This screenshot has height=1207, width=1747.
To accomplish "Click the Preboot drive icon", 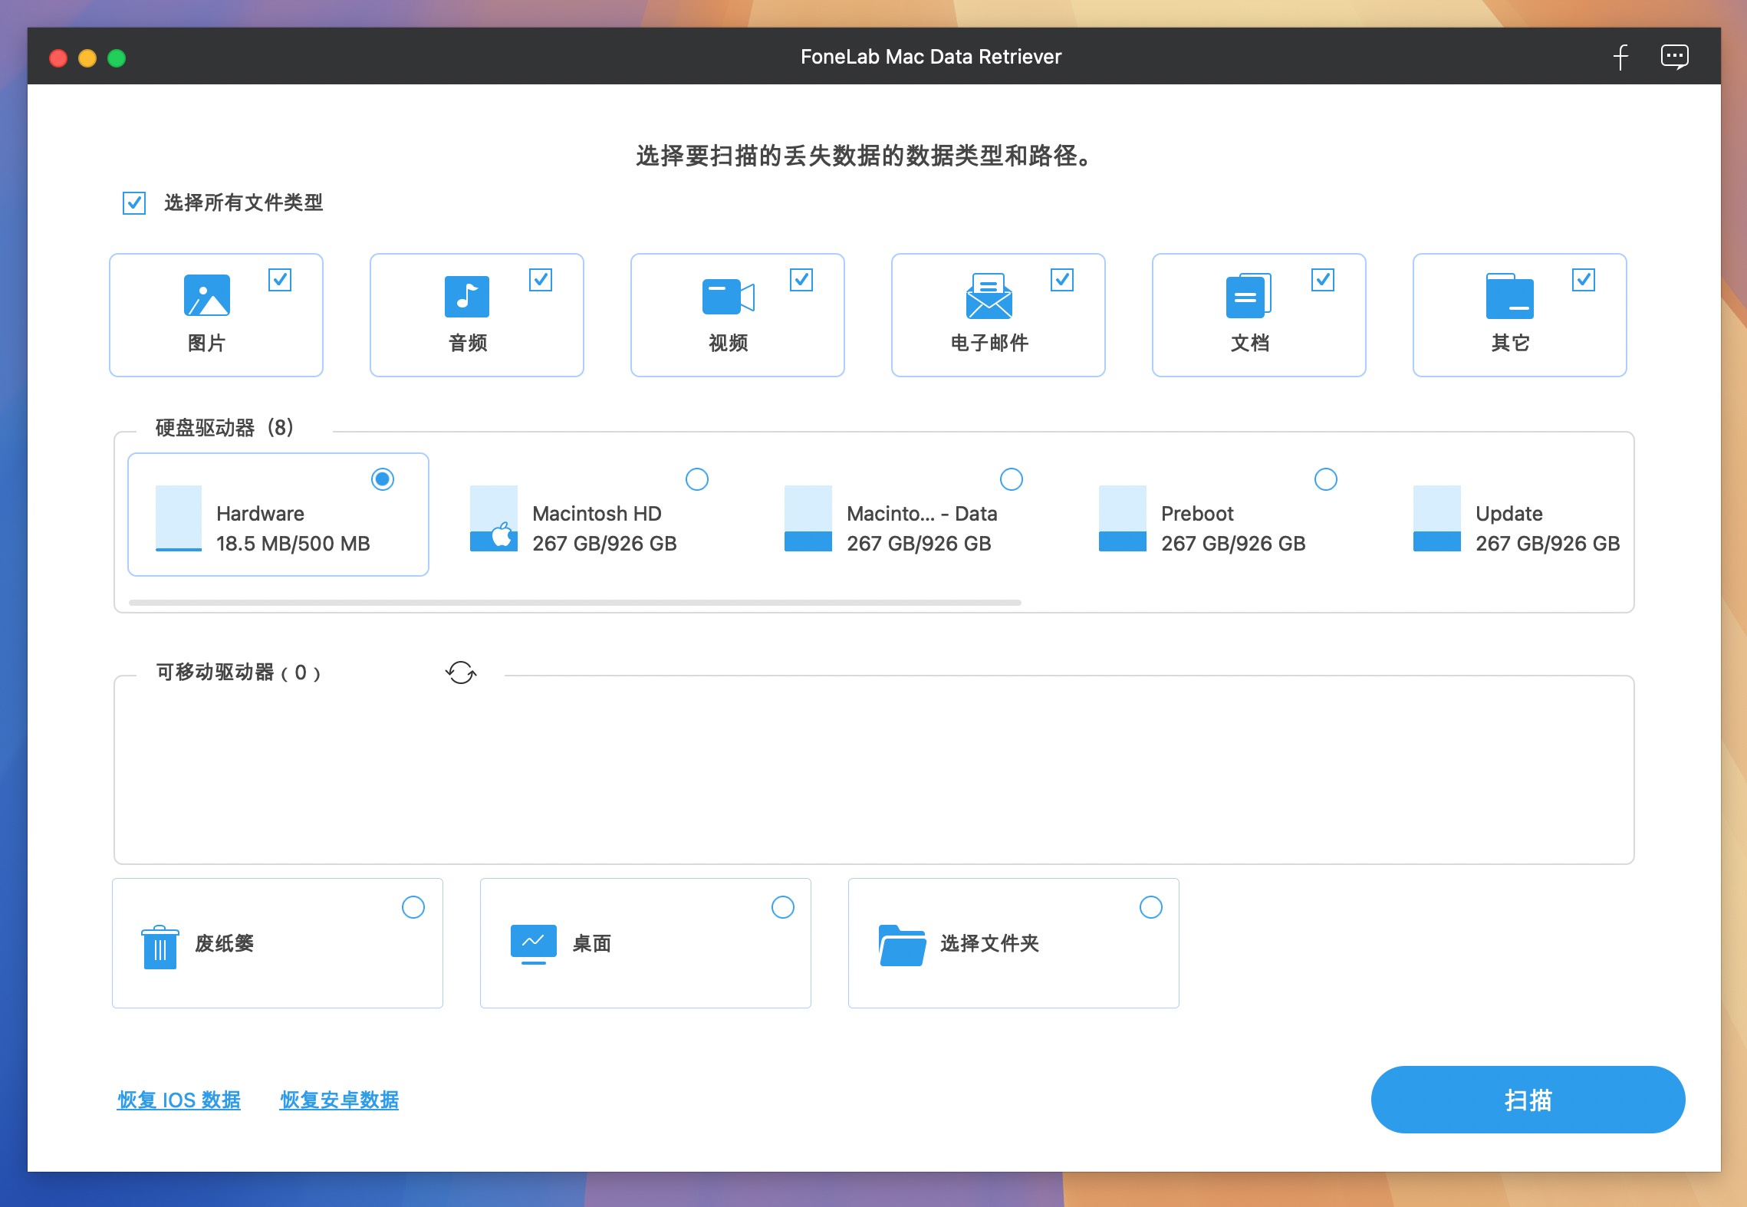I will [x=1122, y=518].
